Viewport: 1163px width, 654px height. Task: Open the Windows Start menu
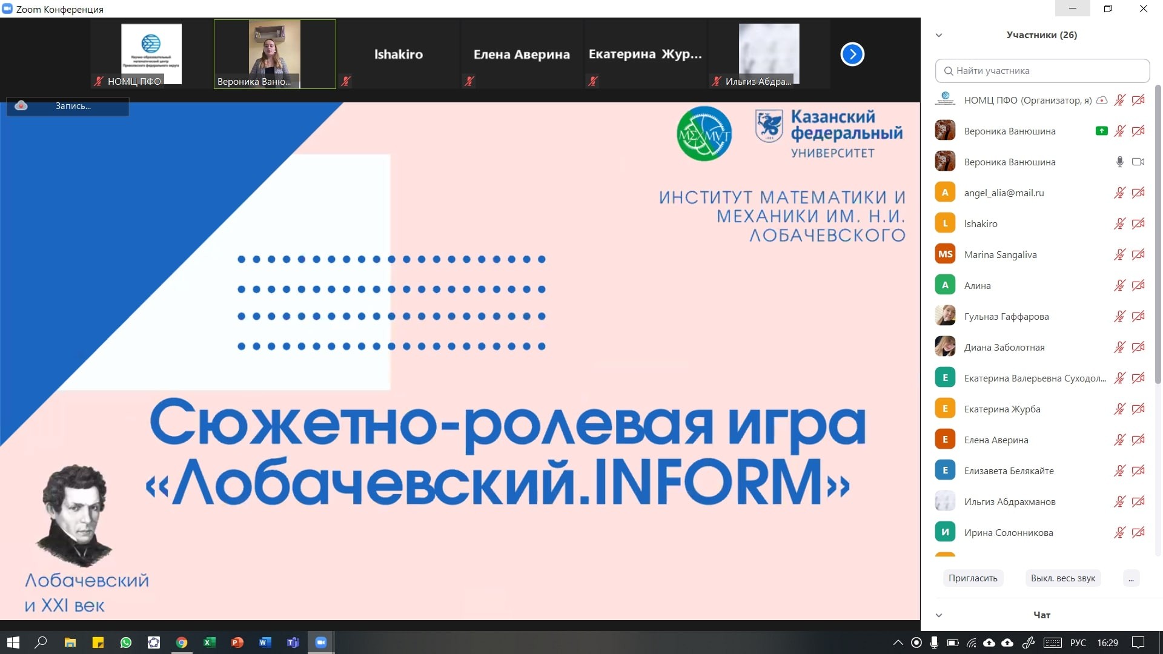[12, 642]
